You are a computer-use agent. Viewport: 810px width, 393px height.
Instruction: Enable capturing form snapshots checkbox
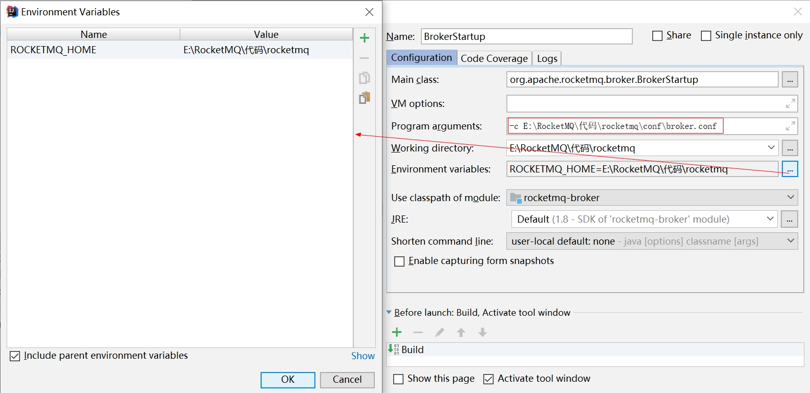(399, 261)
